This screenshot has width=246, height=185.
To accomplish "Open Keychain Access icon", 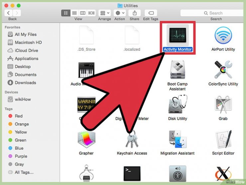I will point(132,139).
